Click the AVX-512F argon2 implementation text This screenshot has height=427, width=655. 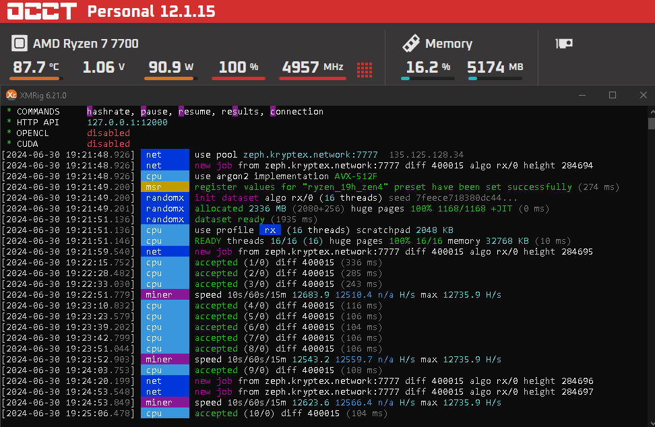356,176
